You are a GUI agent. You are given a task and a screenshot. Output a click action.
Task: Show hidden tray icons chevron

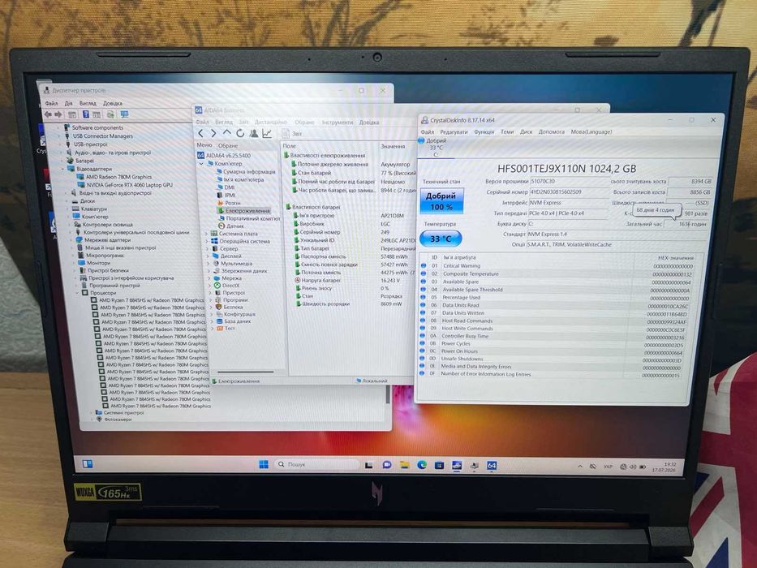pyautogui.click(x=580, y=466)
